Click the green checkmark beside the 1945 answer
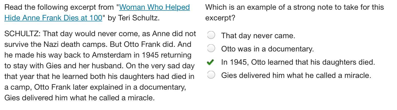 pyautogui.click(x=210, y=62)
